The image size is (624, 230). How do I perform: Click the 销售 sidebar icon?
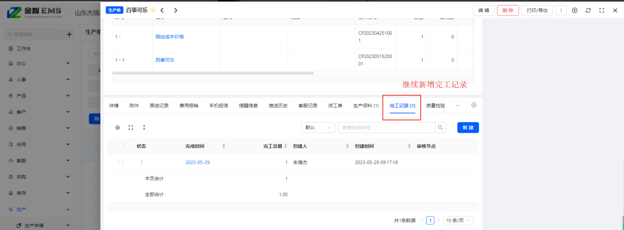pos(11,128)
